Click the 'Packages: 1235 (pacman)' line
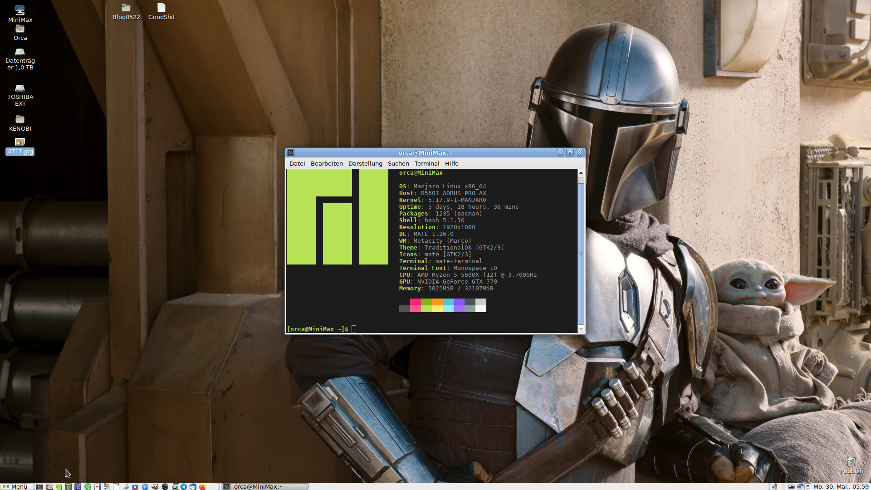 click(440, 214)
